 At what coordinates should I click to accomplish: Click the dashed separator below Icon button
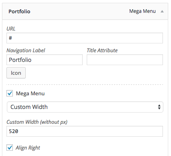click(x=85, y=84)
